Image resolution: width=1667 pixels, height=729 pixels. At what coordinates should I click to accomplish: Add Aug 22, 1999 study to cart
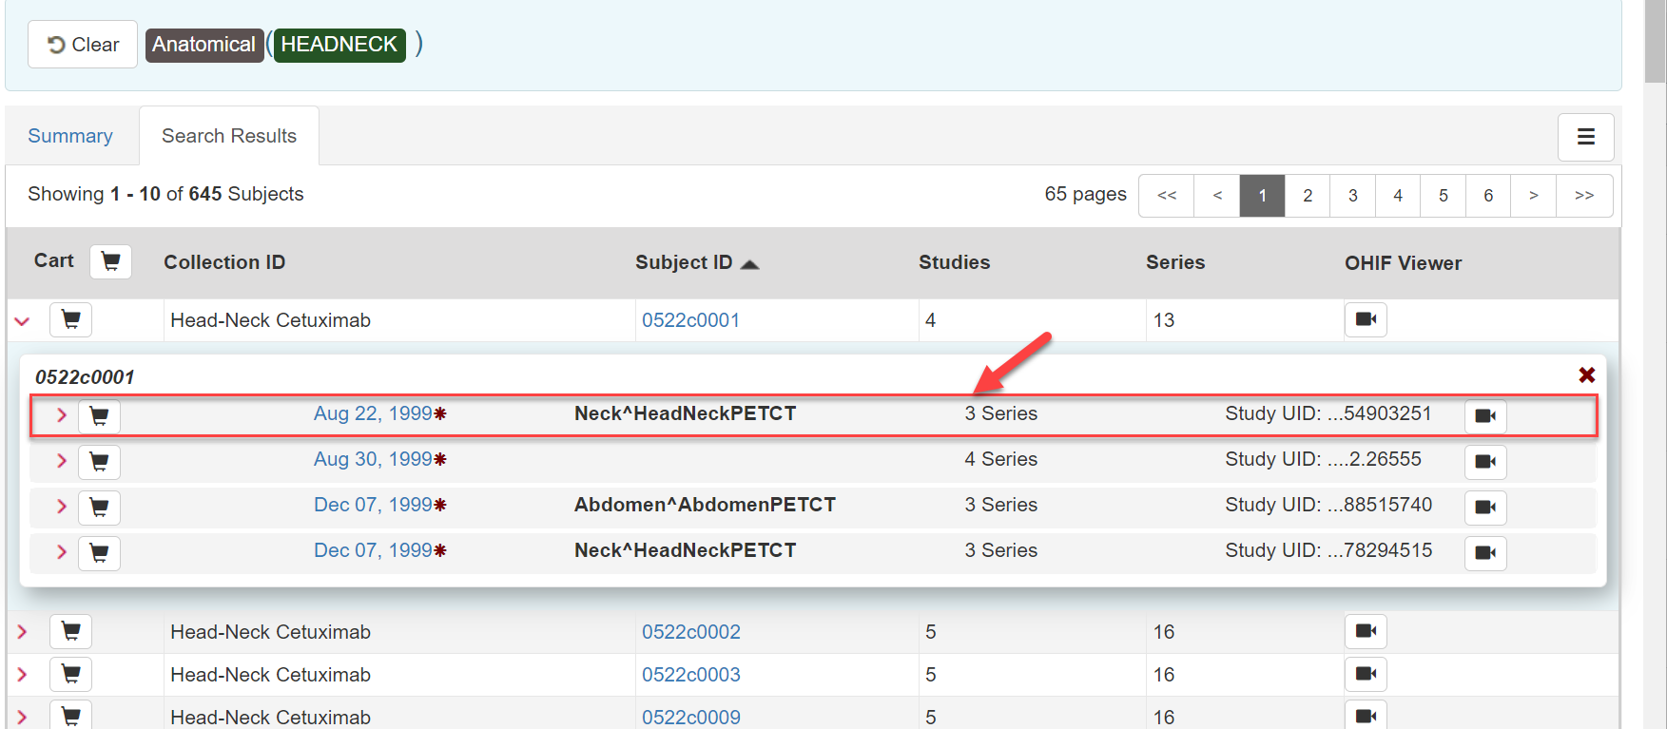tap(99, 415)
